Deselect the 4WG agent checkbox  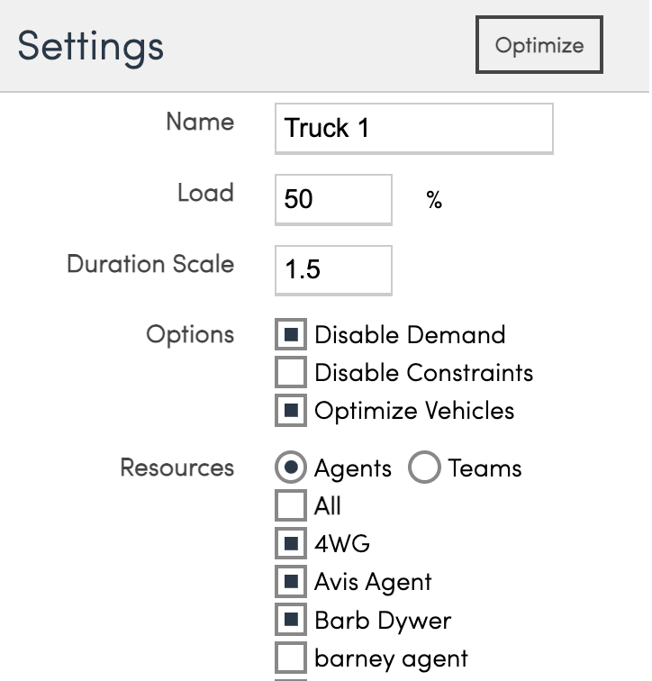[x=290, y=544]
